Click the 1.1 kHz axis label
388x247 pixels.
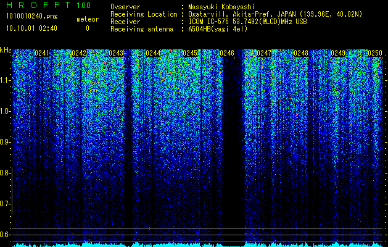(4, 80)
